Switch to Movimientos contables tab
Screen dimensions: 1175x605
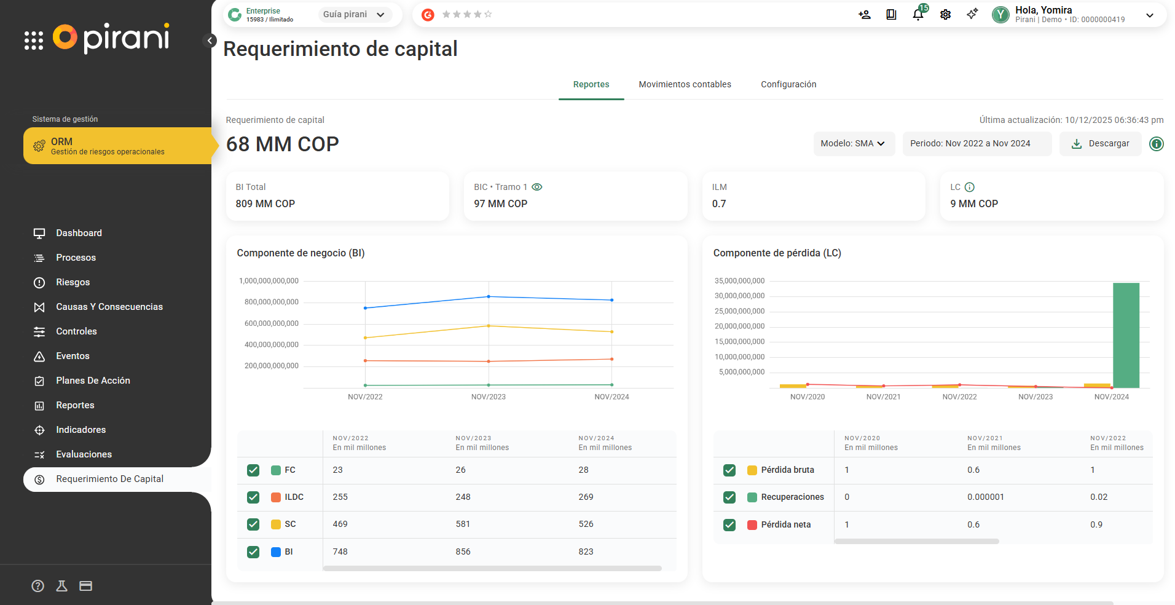(685, 85)
